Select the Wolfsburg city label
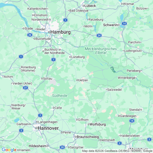This screenshot has height=153, width=153. [98, 124]
